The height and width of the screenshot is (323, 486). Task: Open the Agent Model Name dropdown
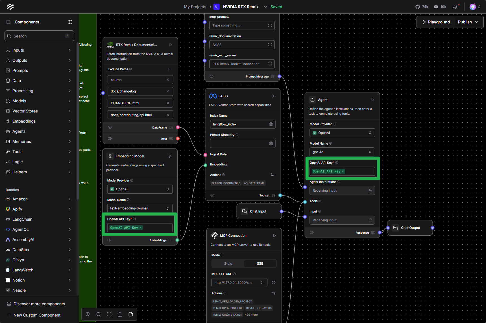342,152
